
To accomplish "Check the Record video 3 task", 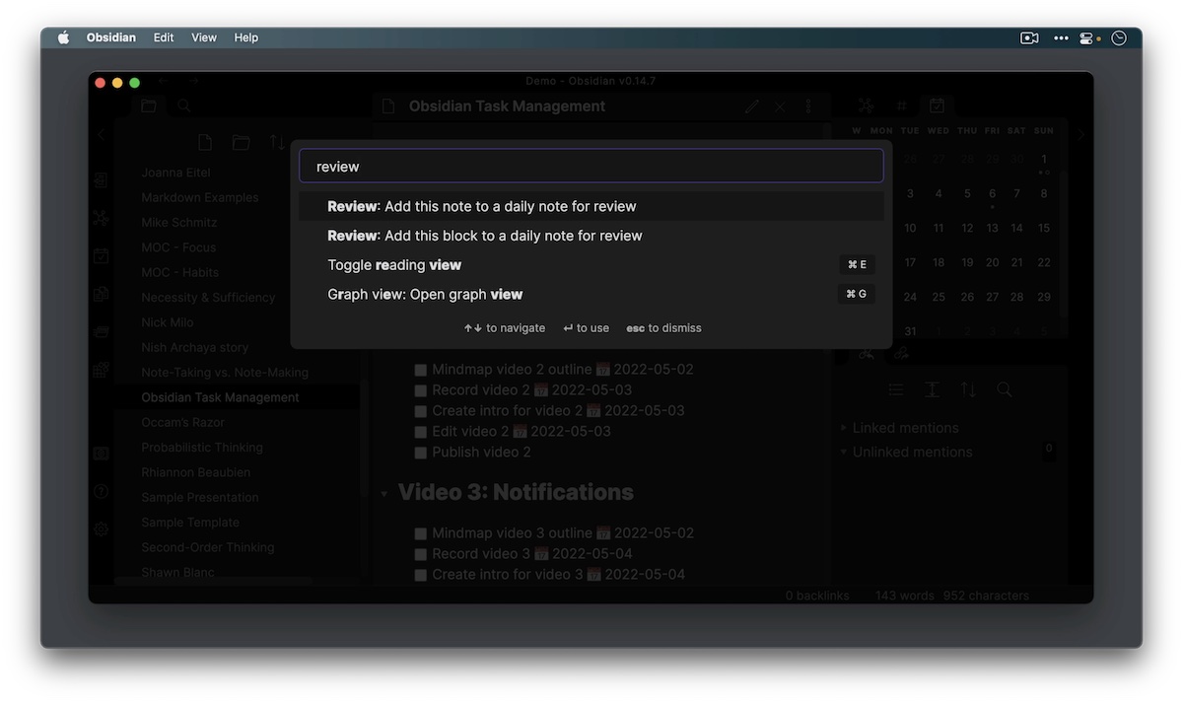I will (420, 554).
